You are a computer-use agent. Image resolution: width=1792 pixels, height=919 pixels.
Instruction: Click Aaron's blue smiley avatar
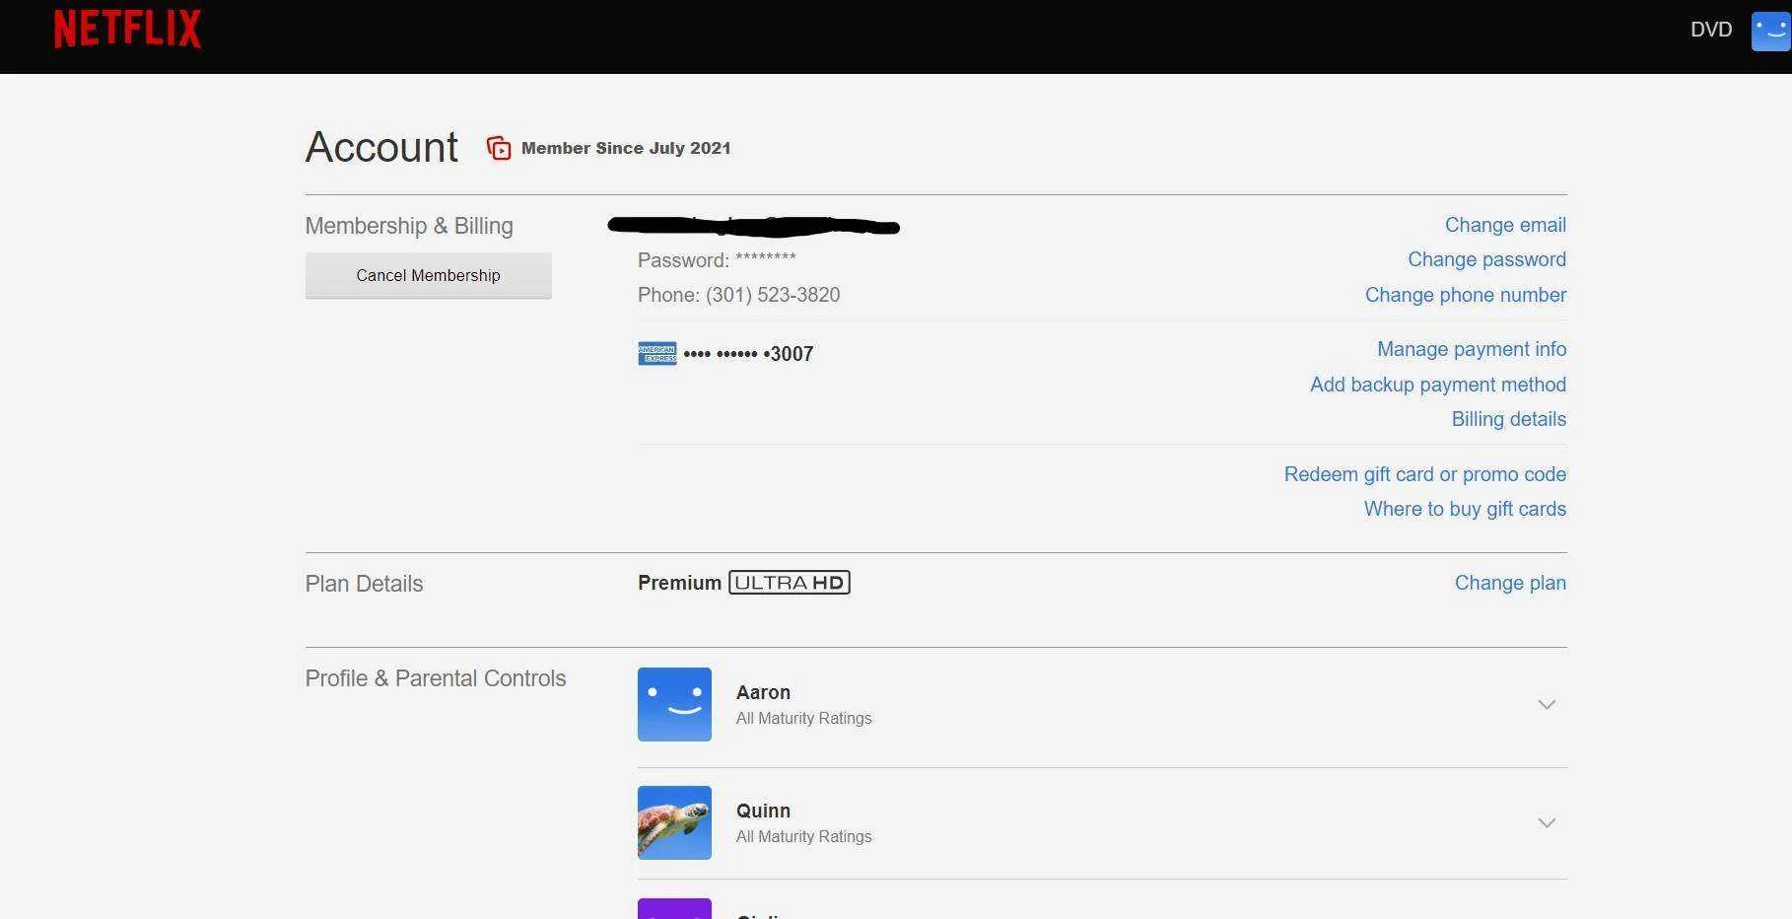(x=674, y=704)
